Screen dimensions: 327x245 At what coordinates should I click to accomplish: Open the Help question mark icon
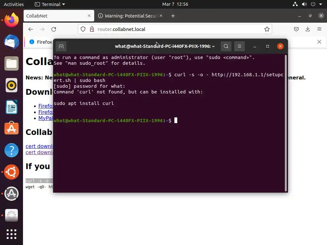pyautogui.click(x=11, y=150)
